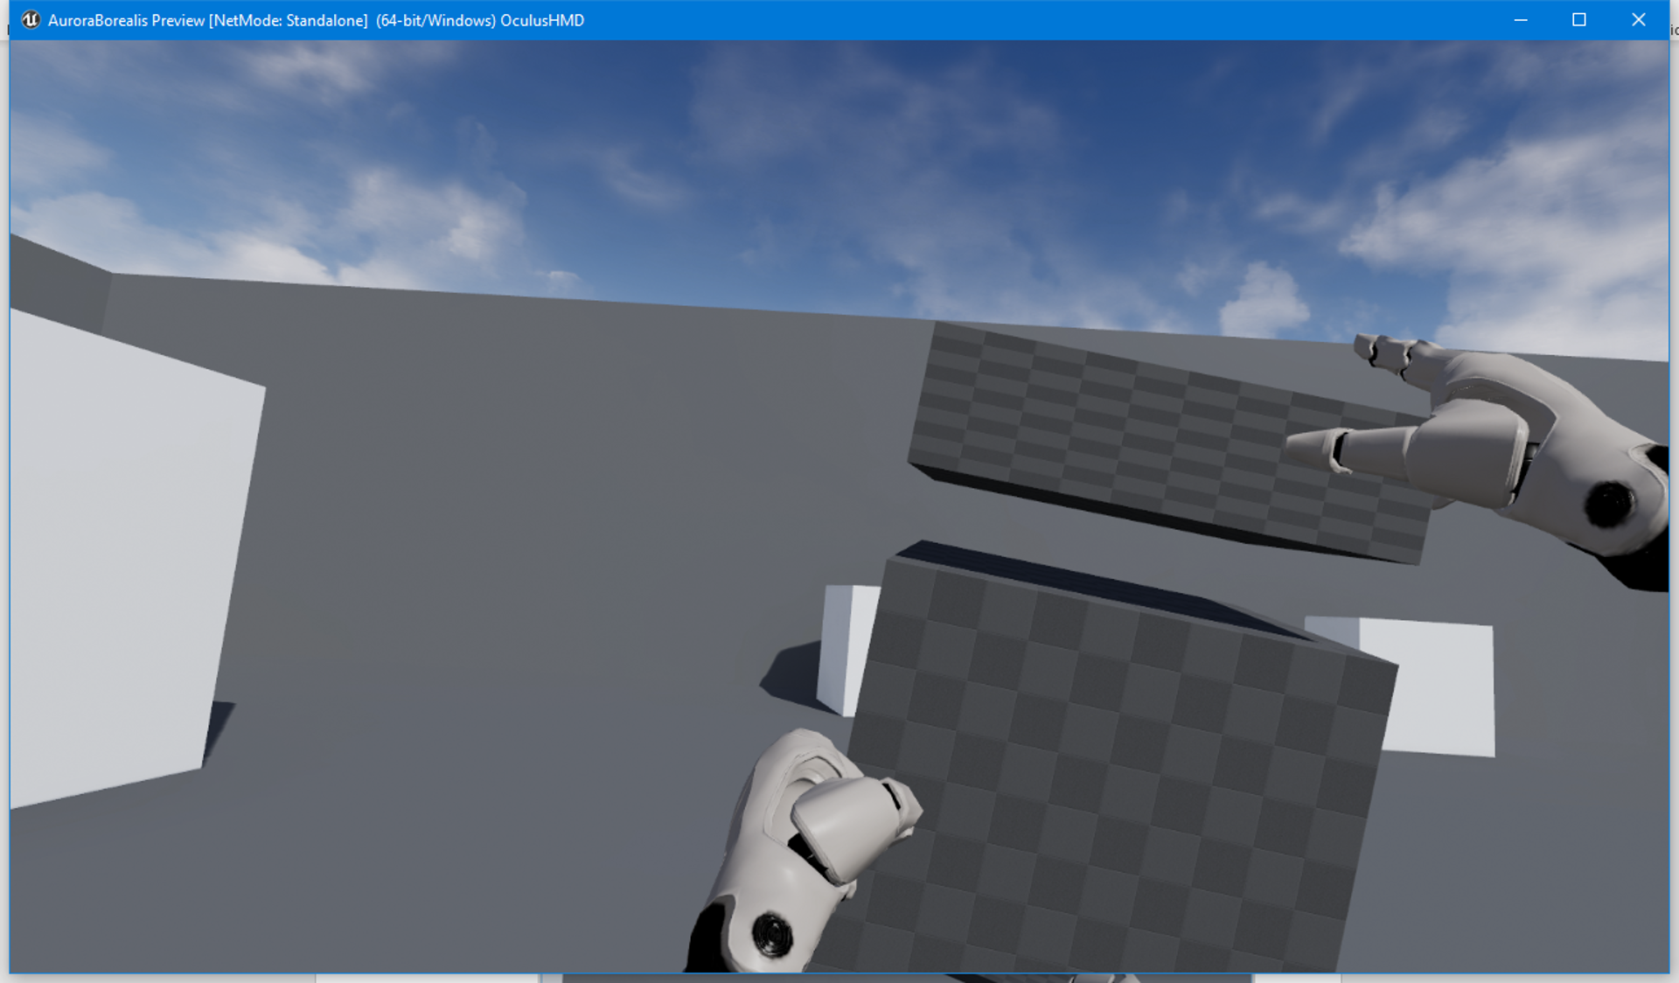Screen dimensions: 1679x983
Task: Close the AuroraBorealis Preview window
Action: (x=1638, y=20)
